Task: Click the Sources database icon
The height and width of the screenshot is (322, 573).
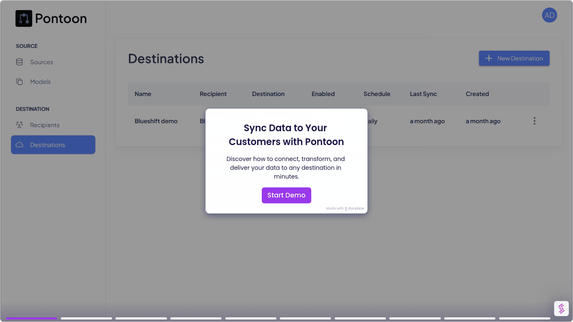Action: tap(19, 62)
